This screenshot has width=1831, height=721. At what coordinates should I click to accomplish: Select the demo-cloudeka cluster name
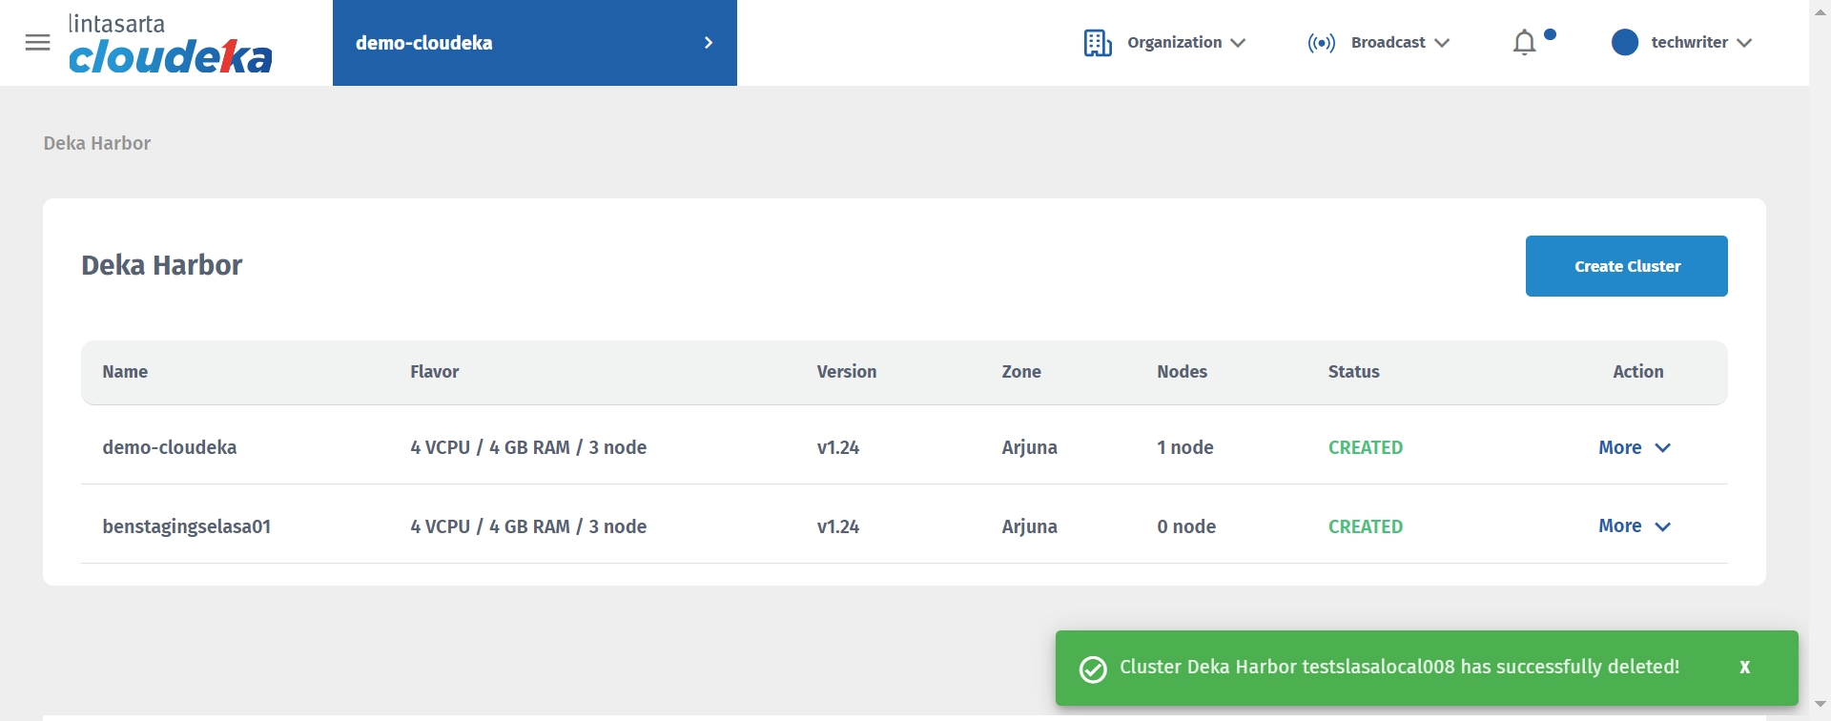170,447
